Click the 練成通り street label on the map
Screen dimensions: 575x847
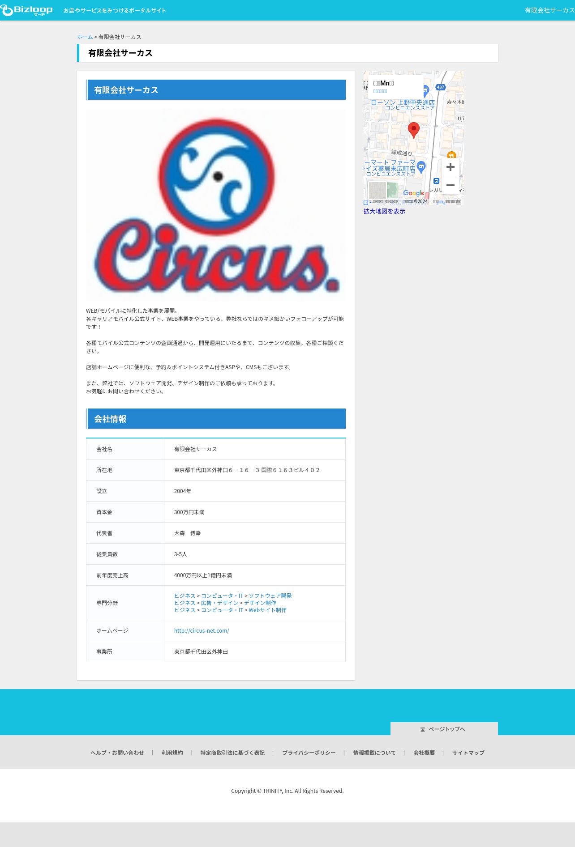click(x=402, y=153)
